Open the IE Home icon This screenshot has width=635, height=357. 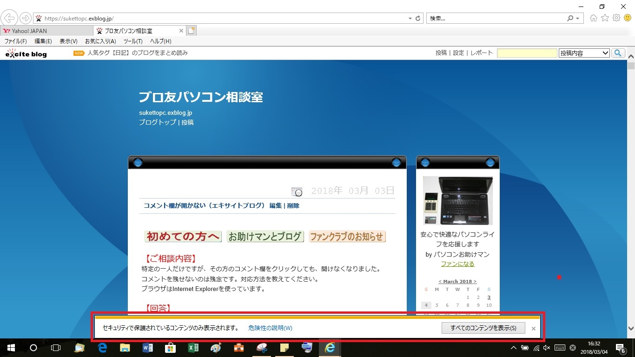[x=593, y=18]
